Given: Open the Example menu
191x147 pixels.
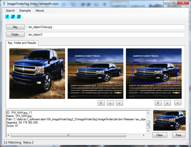Looking at the screenshot, I should 25,11.
